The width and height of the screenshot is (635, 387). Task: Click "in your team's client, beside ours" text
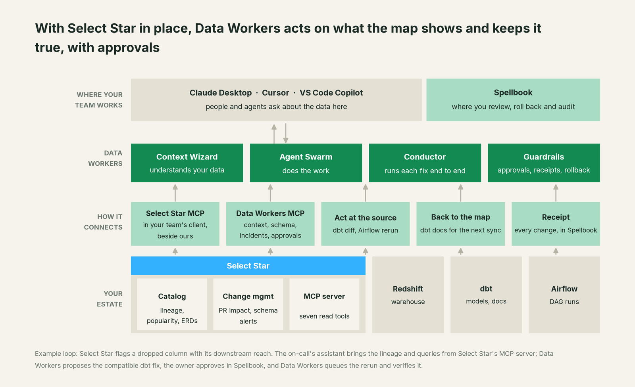(x=175, y=230)
